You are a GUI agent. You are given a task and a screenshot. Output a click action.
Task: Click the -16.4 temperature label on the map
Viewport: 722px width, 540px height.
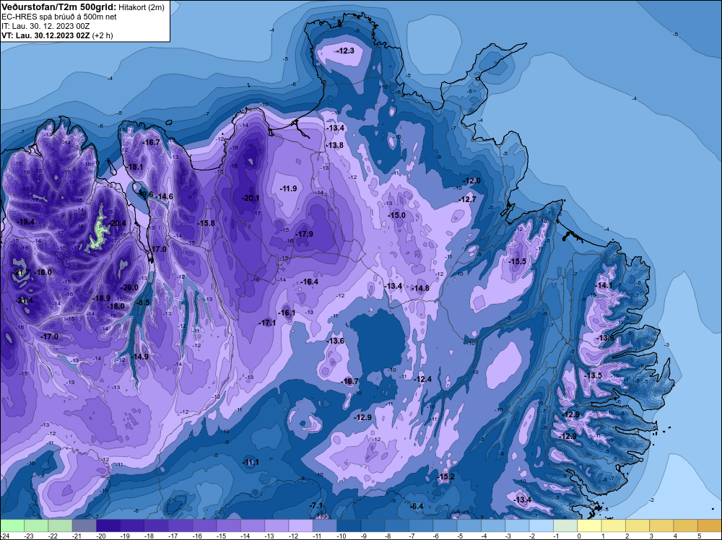point(310,282)
